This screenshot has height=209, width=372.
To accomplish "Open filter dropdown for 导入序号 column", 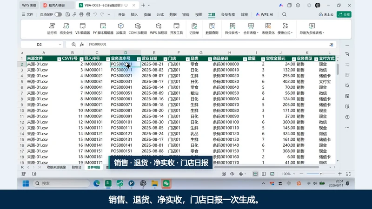I will (x=108, y=59).
